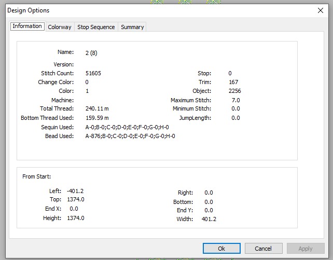
Task: Click the Stop label
Action: (x=204, y=73)
